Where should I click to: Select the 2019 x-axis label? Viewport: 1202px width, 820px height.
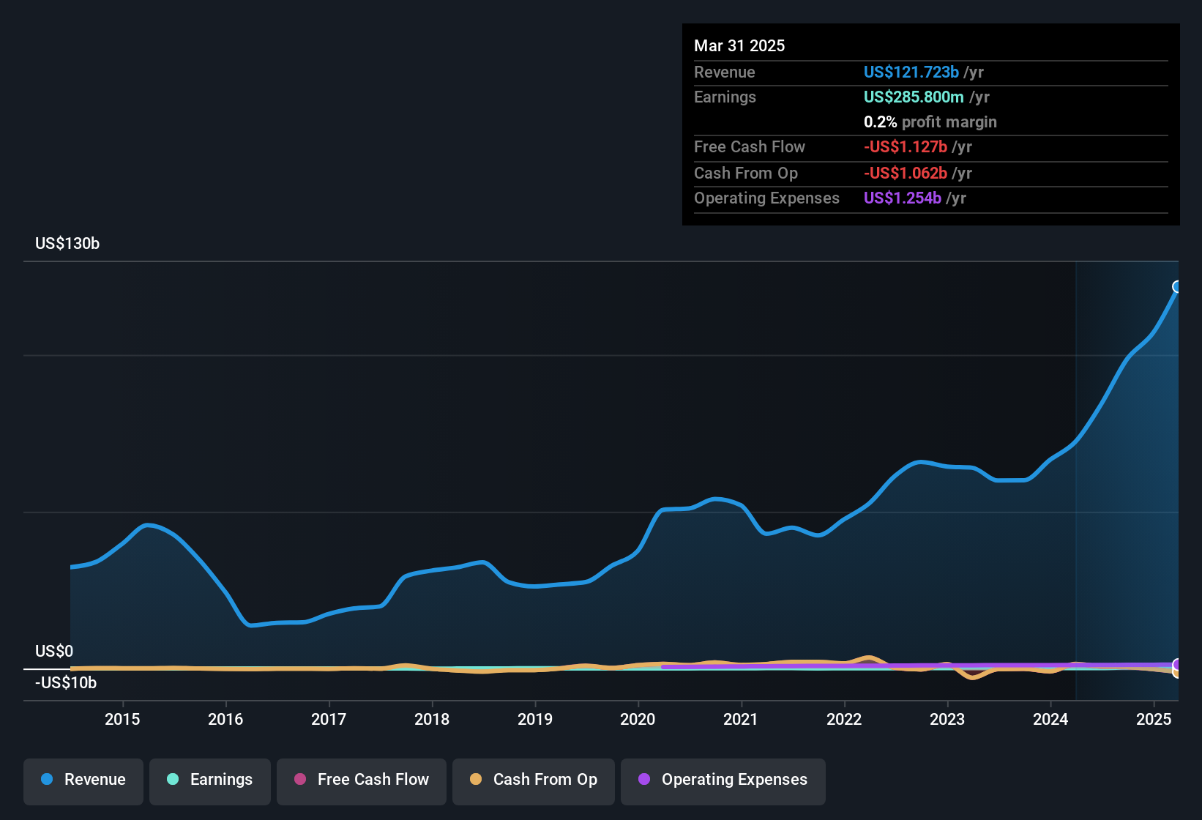pyautogui.click(x=535, y=719)
